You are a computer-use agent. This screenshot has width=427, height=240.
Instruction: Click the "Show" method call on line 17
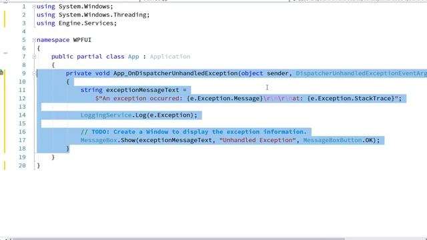pos(128,140)
